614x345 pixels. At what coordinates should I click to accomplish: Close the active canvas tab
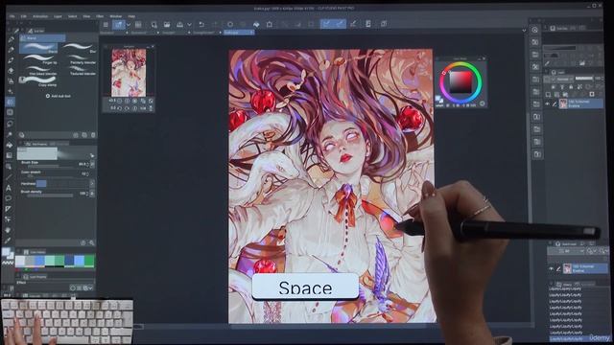pos(251,33)
